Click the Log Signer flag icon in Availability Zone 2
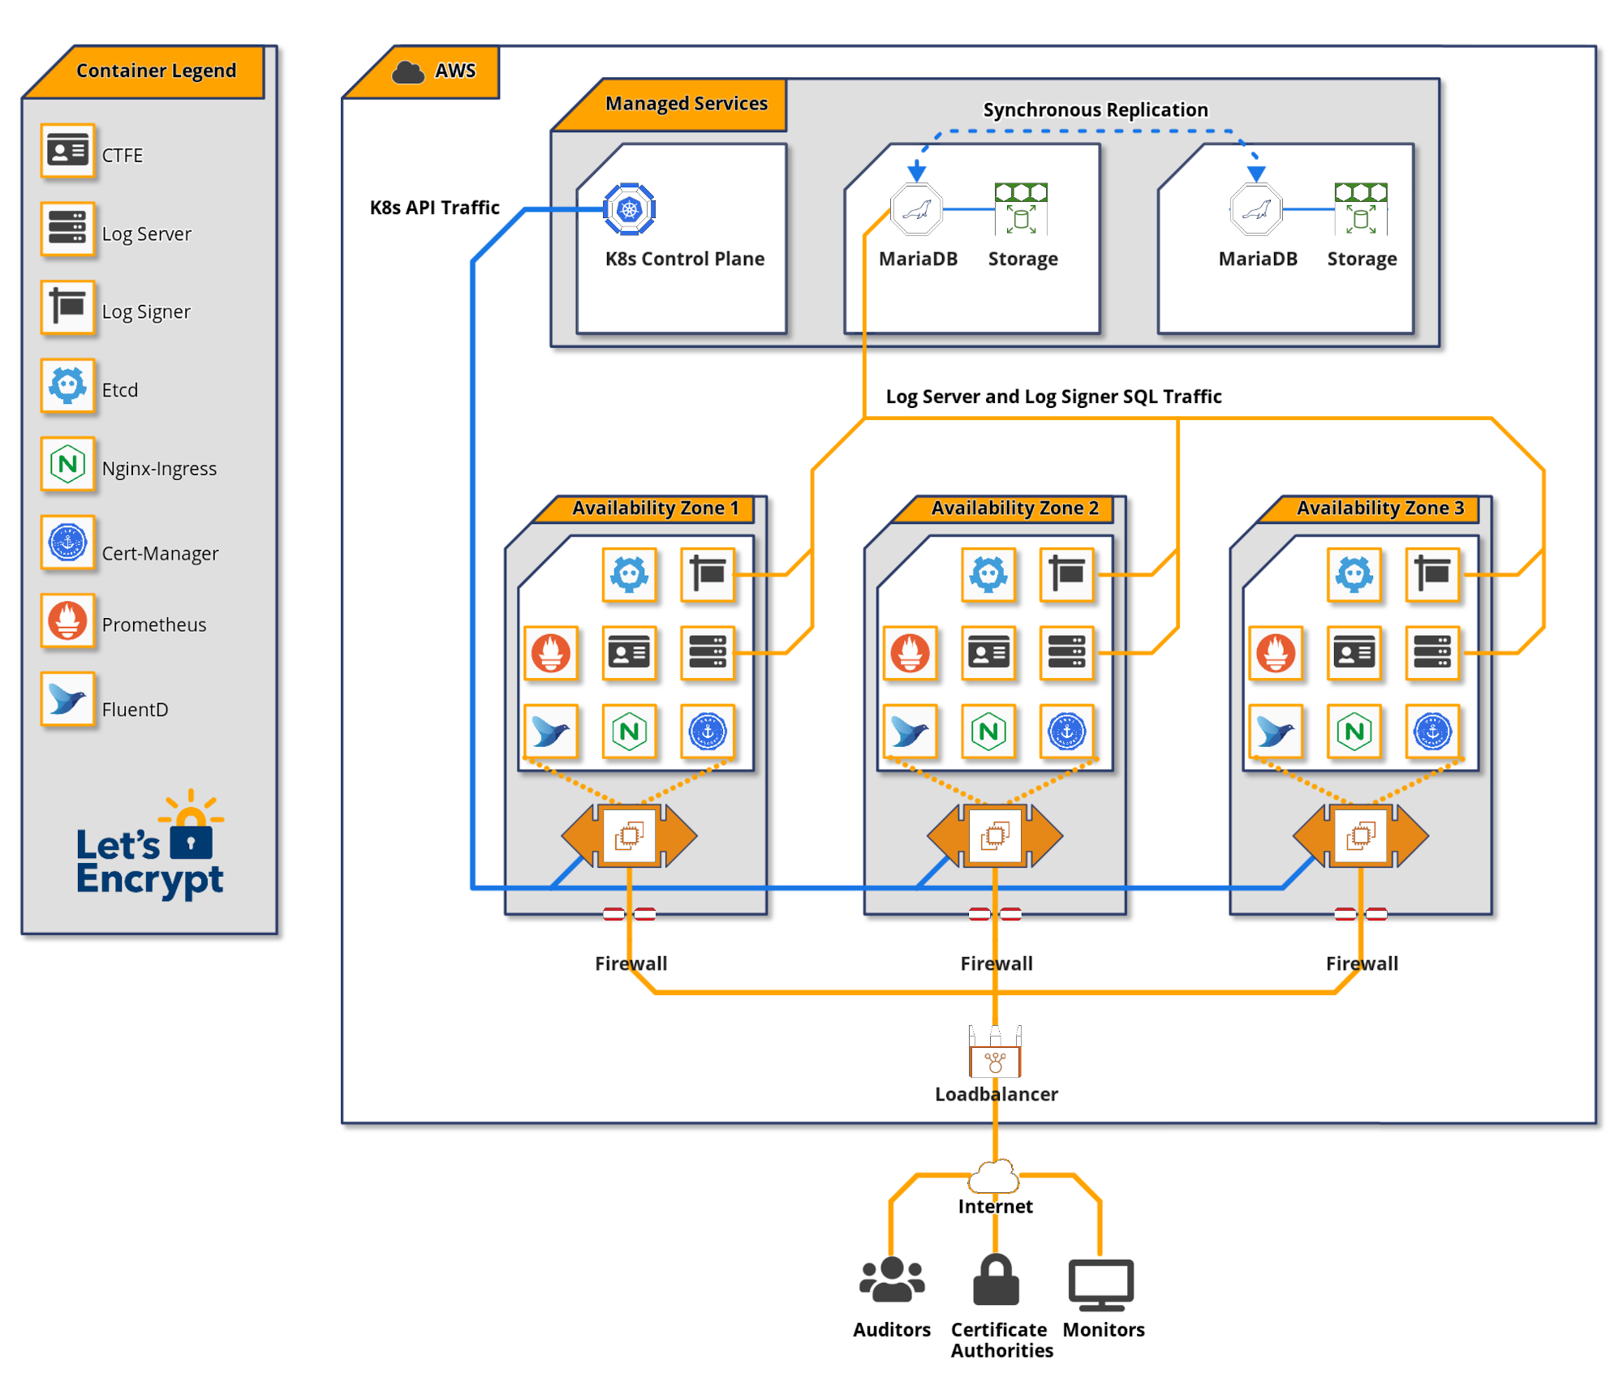The width and height of the screenshot is (1623, 1382). (1067, 575)
